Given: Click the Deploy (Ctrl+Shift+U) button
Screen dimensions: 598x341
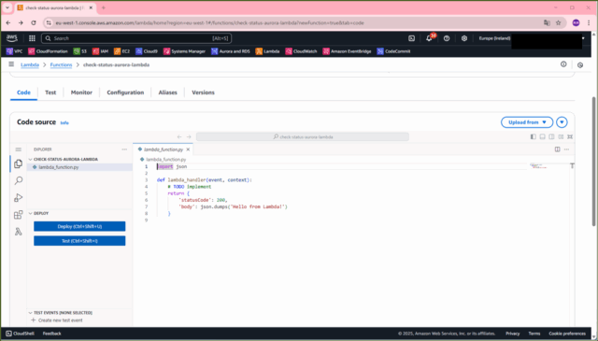Looking at the screenshot, I should tap(79, 226).
